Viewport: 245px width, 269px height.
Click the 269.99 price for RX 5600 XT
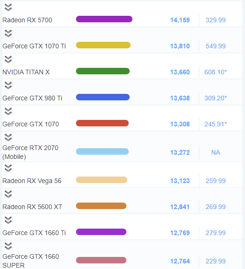pos(216,207)
